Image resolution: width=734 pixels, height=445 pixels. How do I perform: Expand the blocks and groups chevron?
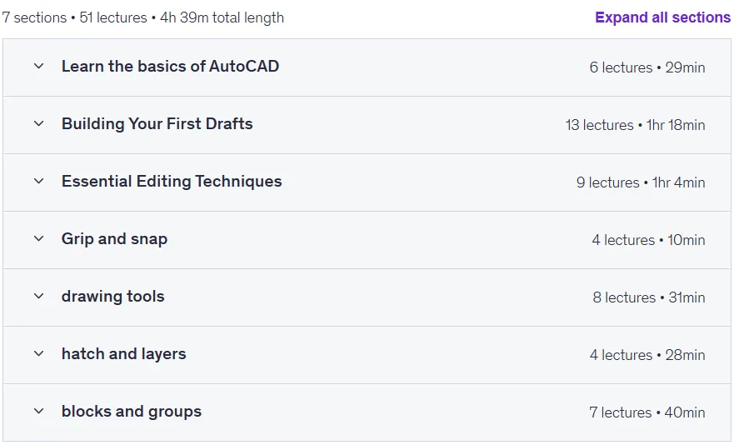pyautogui.click(x=39, y=412)
